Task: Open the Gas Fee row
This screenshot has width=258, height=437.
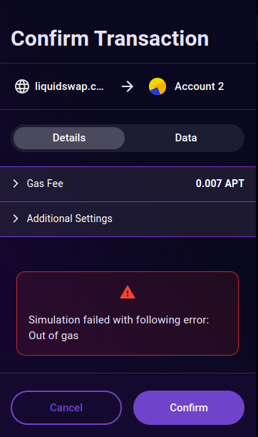Action: (x=128, y=184)
